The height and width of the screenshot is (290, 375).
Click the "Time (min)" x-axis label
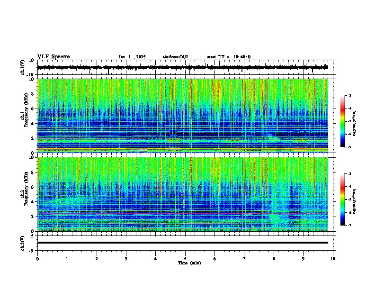click(x=189, y=263)
